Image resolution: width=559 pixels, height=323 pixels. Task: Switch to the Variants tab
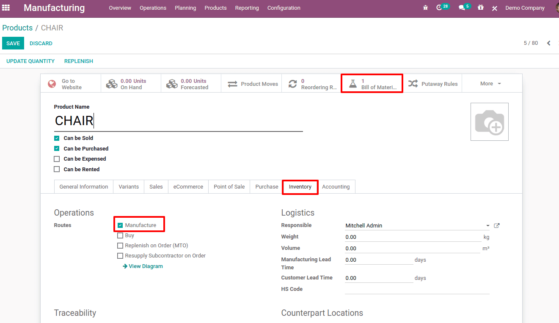click(129, 187)
